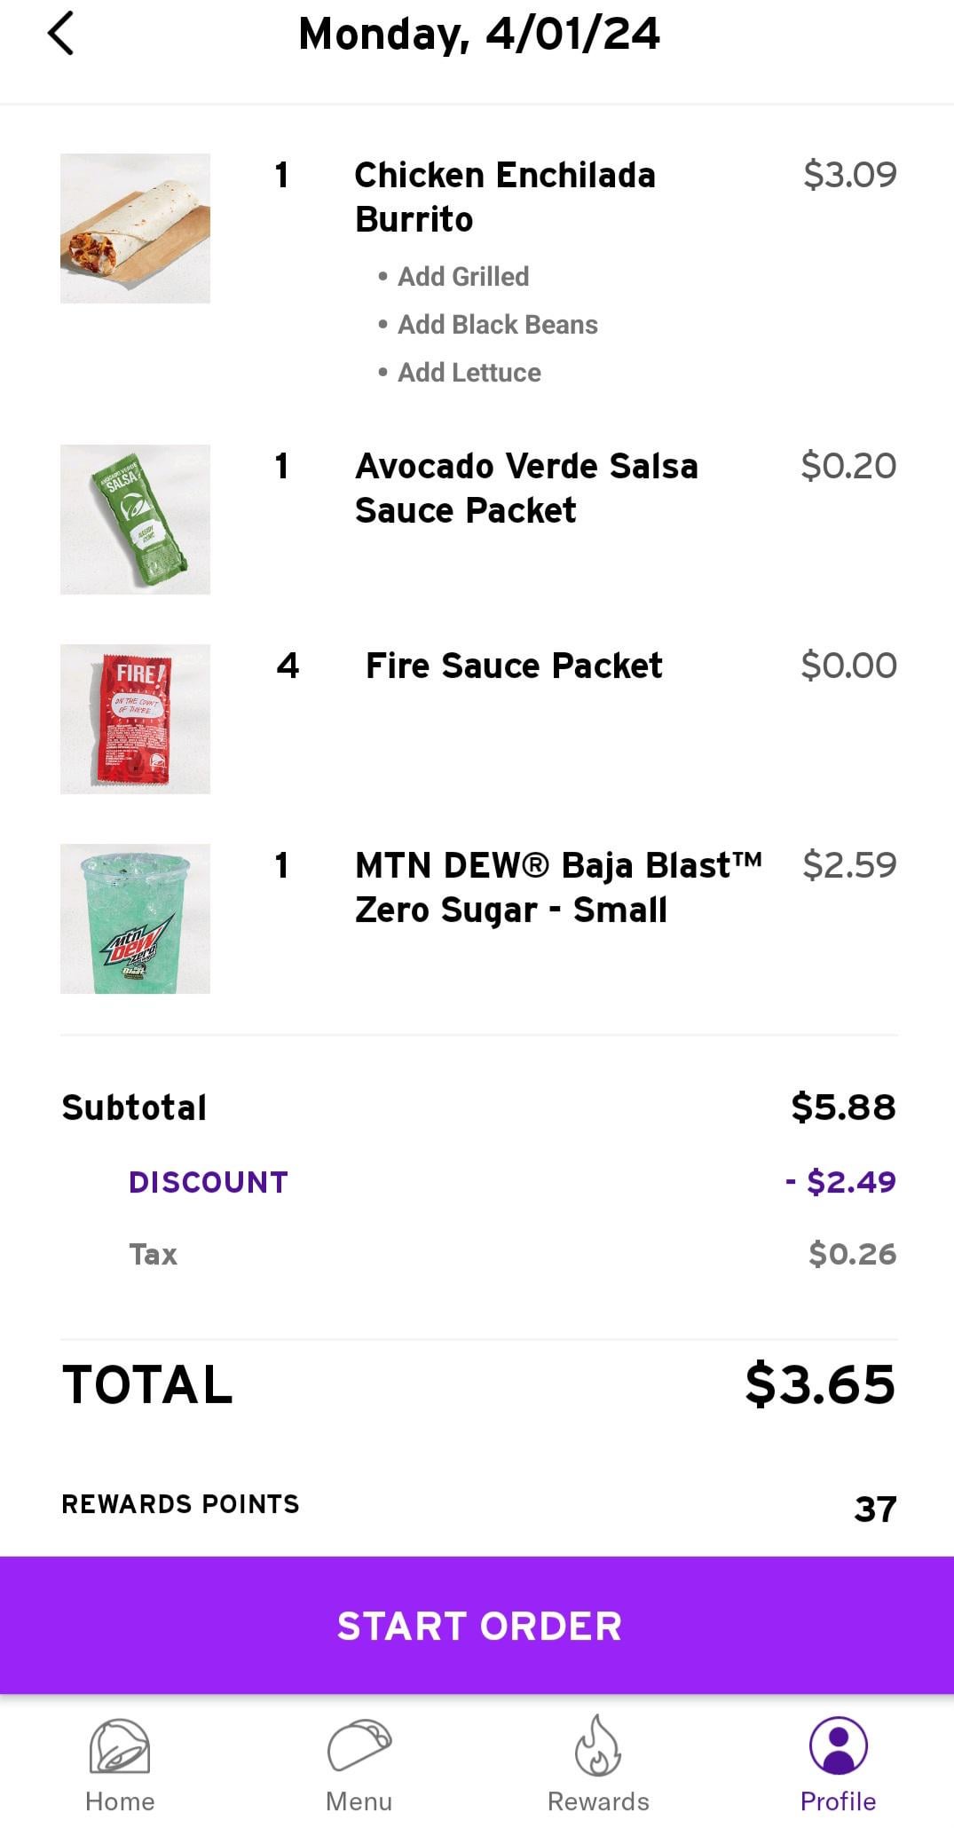Tap the Rewards Points value 37
This screenshot has height=1828, width=954.
point(875,1509)
